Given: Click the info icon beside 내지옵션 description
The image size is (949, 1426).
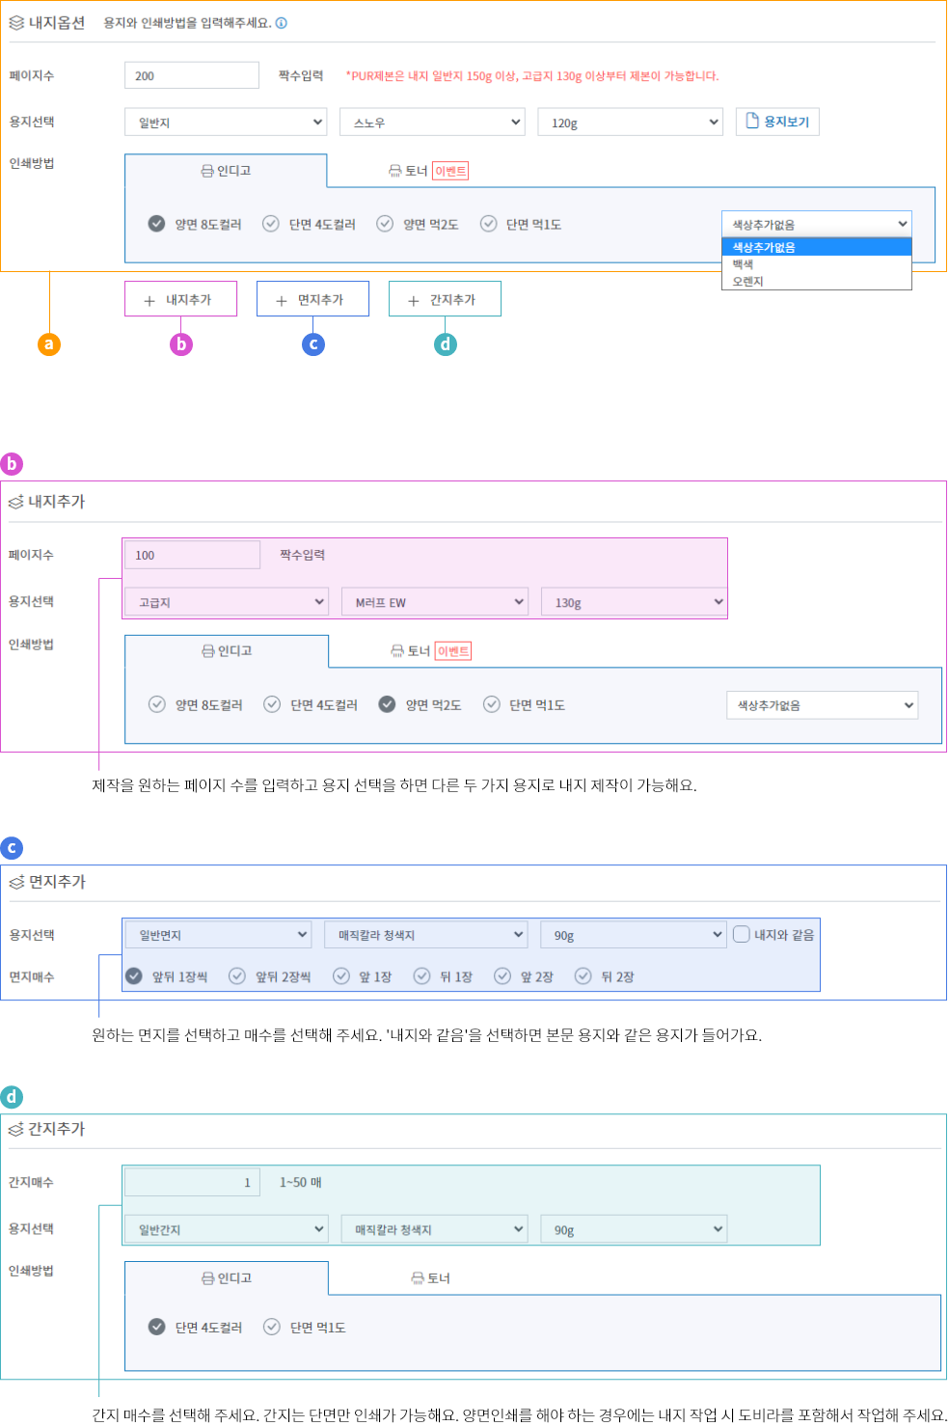Looking at the screenshot, I should pyautogui.click(x=282, y=23).
